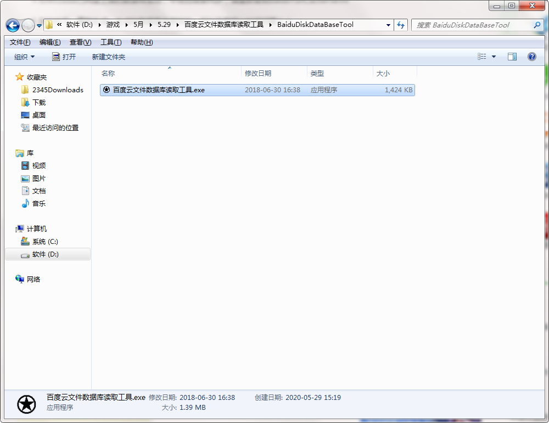Screen dimensions: 549x423
Task: Expand the arrow after 5.29 breadcrumb
Action: pyautogui.click(x=177, y=25)
